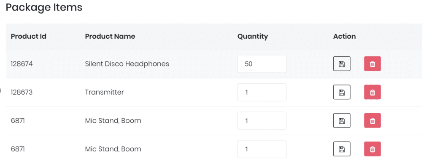Focus the quantity field showing 50
The height and width of the screenshot is (167, 432).
262,64
